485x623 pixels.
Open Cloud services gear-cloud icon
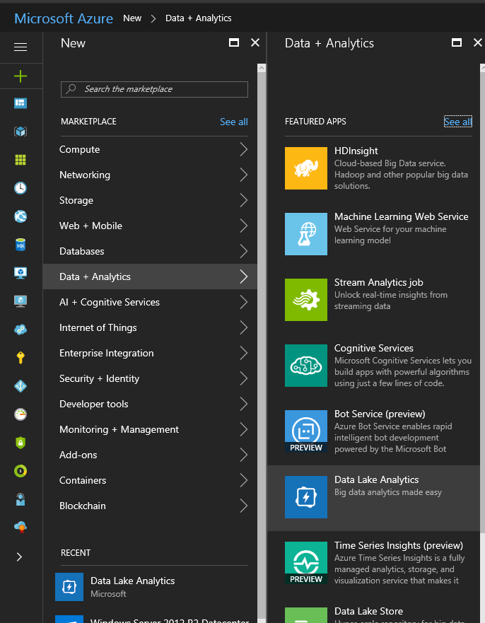21,330
